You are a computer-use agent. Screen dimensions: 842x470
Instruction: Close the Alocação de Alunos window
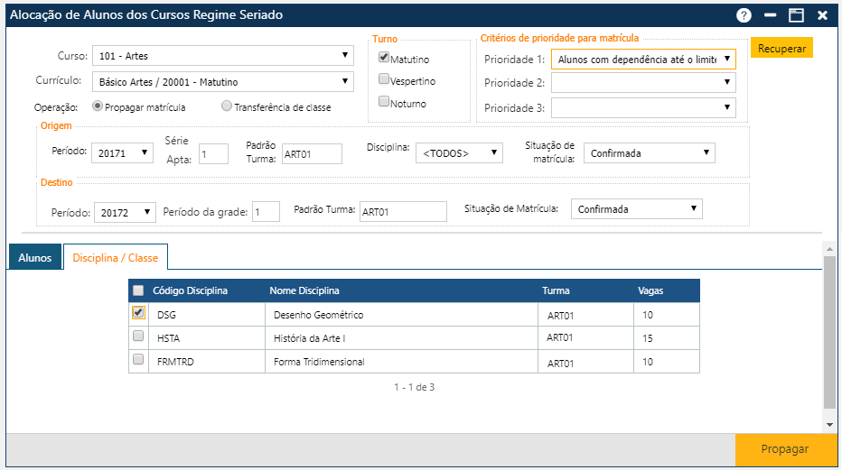(x=822, y=15)
